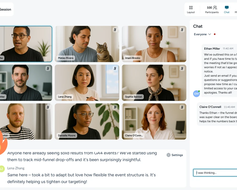Select Sophie Bennet's video tile
The width and height of the screenshot is (237, 190).
(x=154, y=83)
